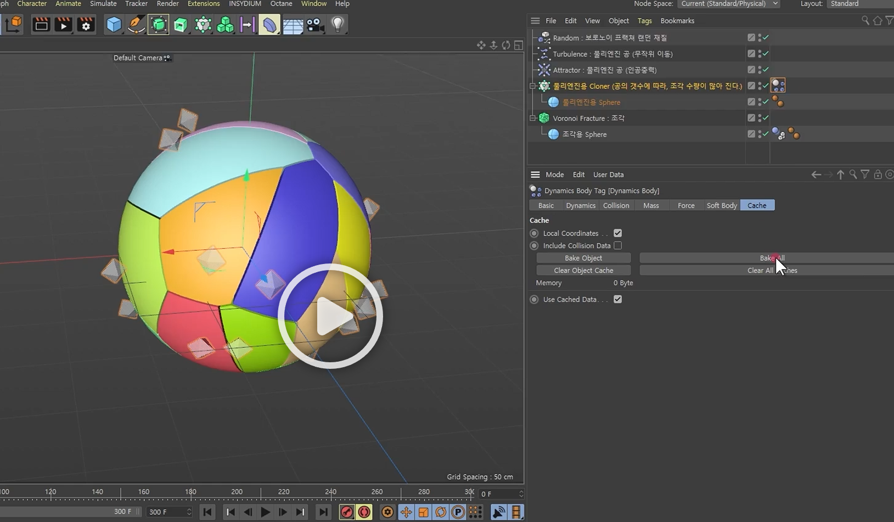Toggle the coordinate system axis icon

click(x=13, y=25)
